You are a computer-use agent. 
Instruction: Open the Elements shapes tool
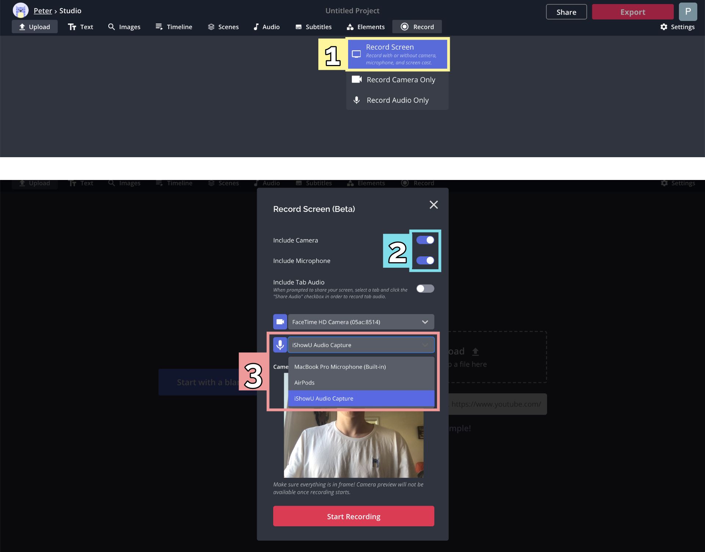(x=365, y=27)
